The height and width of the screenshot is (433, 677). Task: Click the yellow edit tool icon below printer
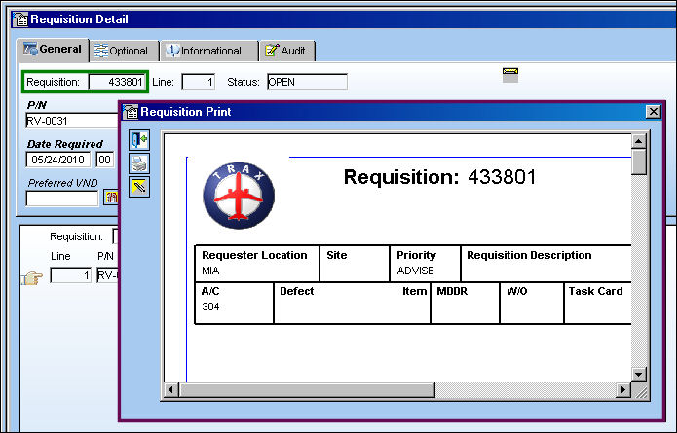coord(139,187)
